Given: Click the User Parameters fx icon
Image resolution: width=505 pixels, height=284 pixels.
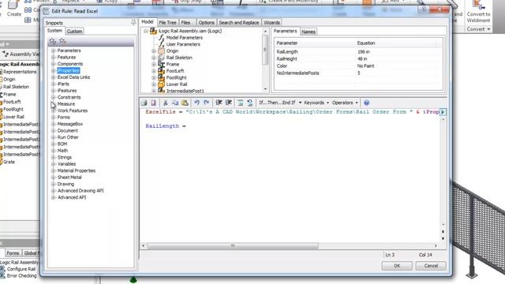Looking at the screenshot, I should click(x=161, y=44).
